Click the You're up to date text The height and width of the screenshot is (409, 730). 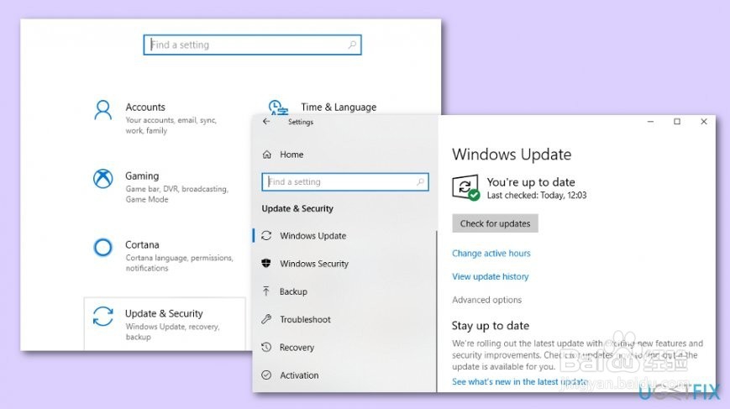(x=531, y=182)
